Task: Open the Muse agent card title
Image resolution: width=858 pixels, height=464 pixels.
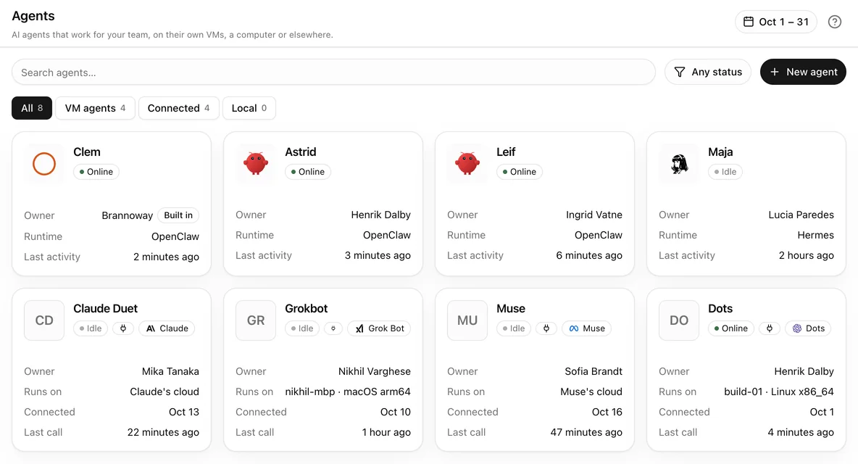Action: [511, 308]
